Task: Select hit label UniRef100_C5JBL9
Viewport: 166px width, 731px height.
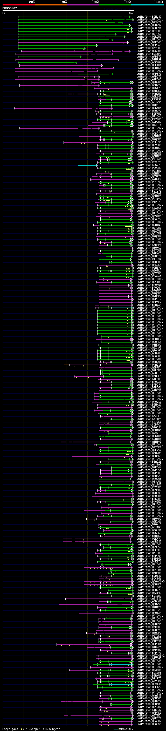Action: tap(149, 416)
